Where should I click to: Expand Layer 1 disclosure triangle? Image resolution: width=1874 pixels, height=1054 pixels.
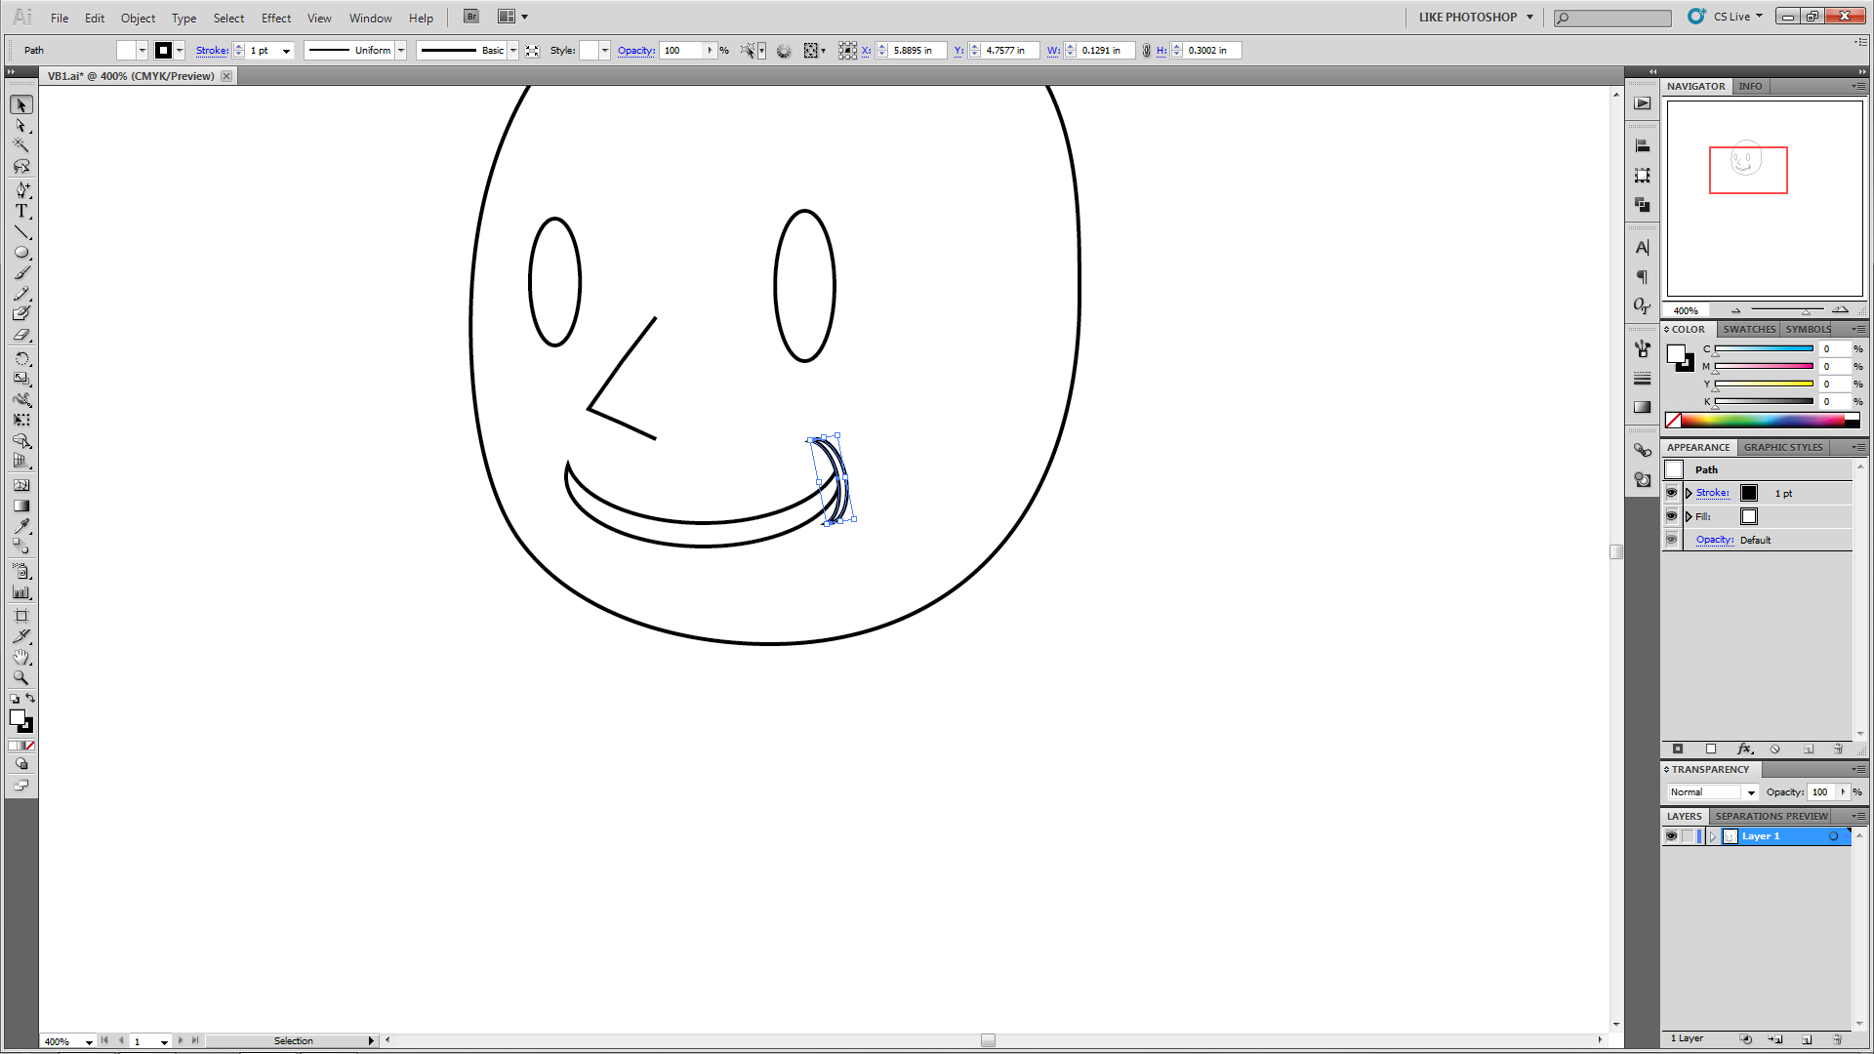(x=1712, y=836)
